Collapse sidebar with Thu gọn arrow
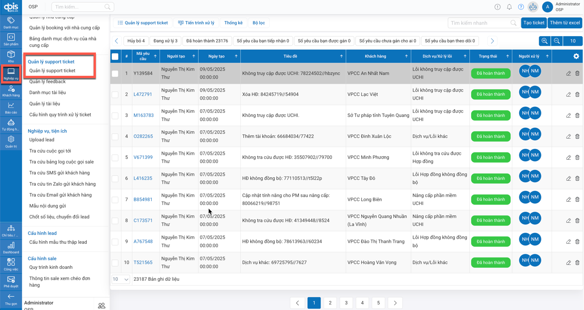Screen dimensions: 584x310 [11, 299]
